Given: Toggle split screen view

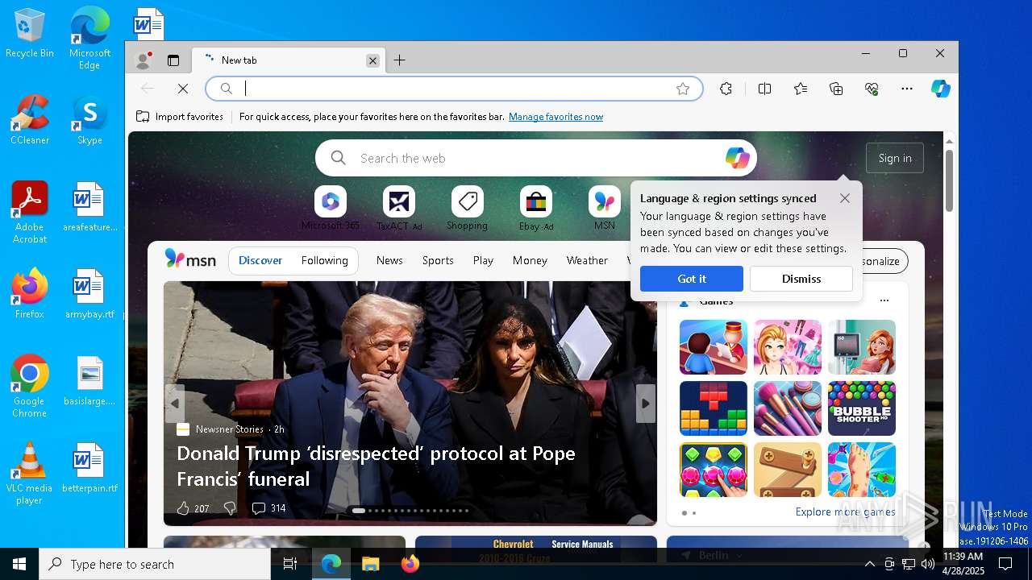Looking at the screenshot, I should [x=764, y=89].
